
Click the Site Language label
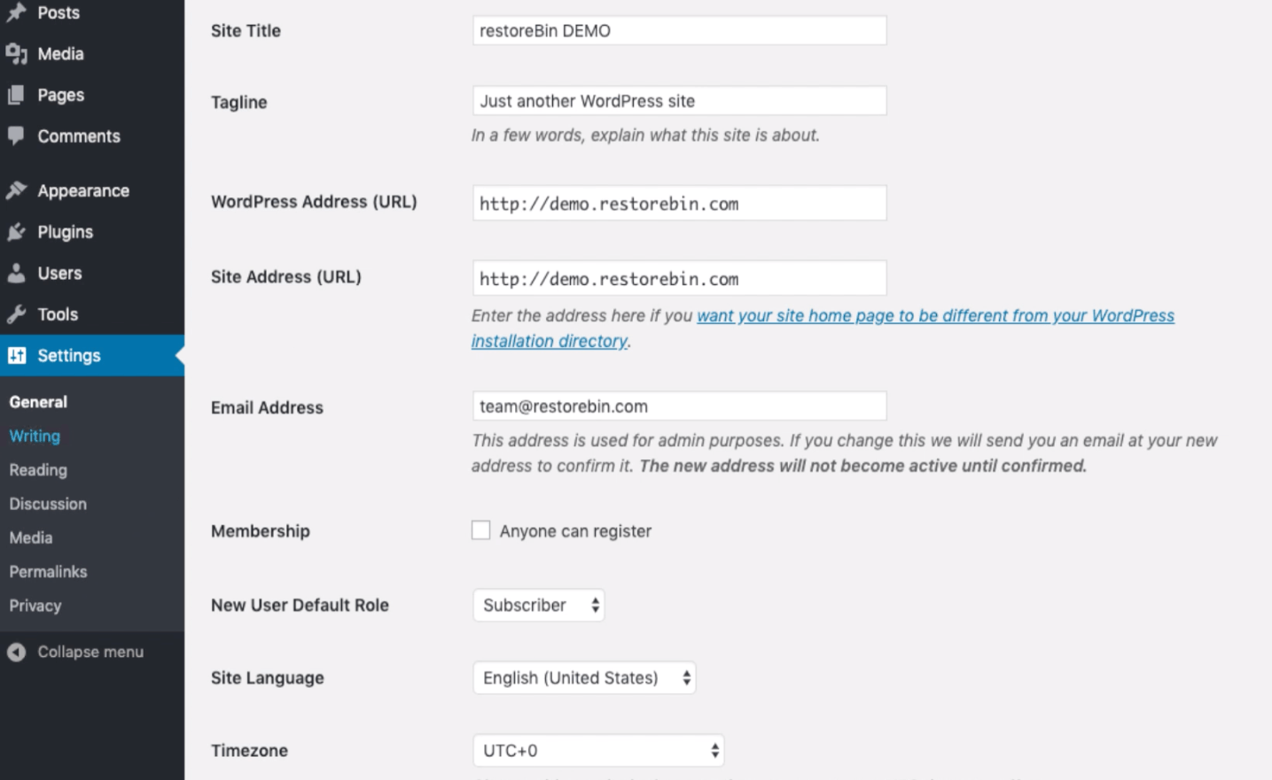point(268,678)
